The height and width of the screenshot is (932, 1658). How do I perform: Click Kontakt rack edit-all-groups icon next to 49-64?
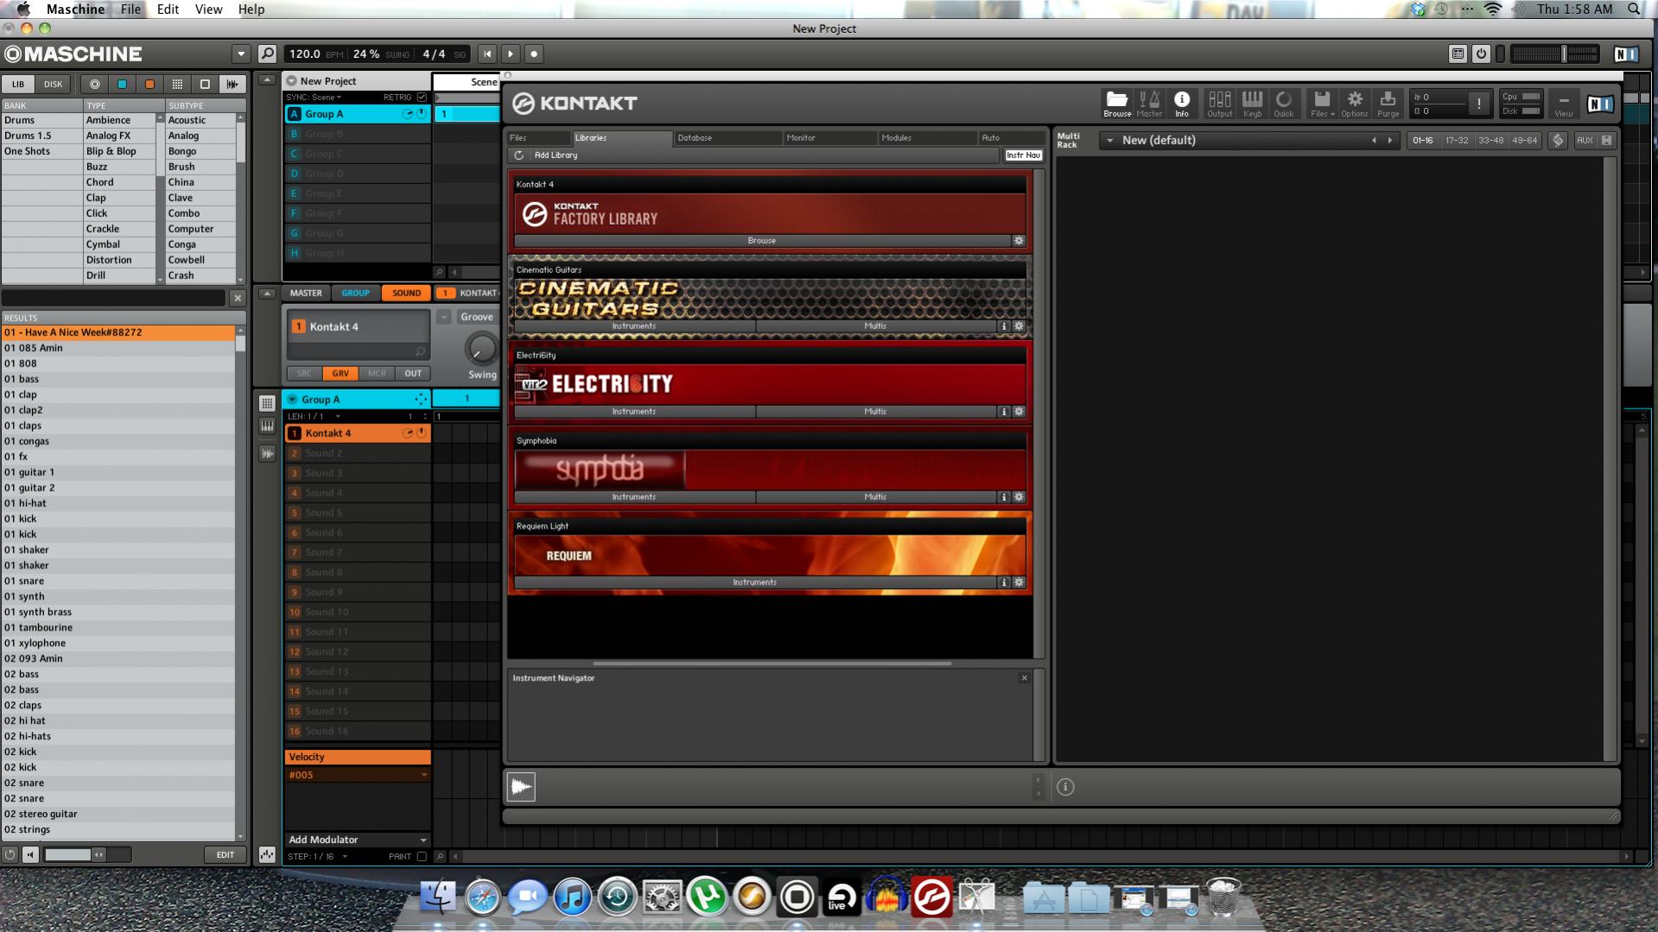tap(1557, 140)
